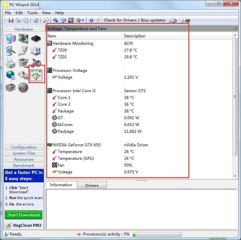
Task: Click the blue computer tower toolbar icon
Action: pyautogui.click(x=63, y=20)
